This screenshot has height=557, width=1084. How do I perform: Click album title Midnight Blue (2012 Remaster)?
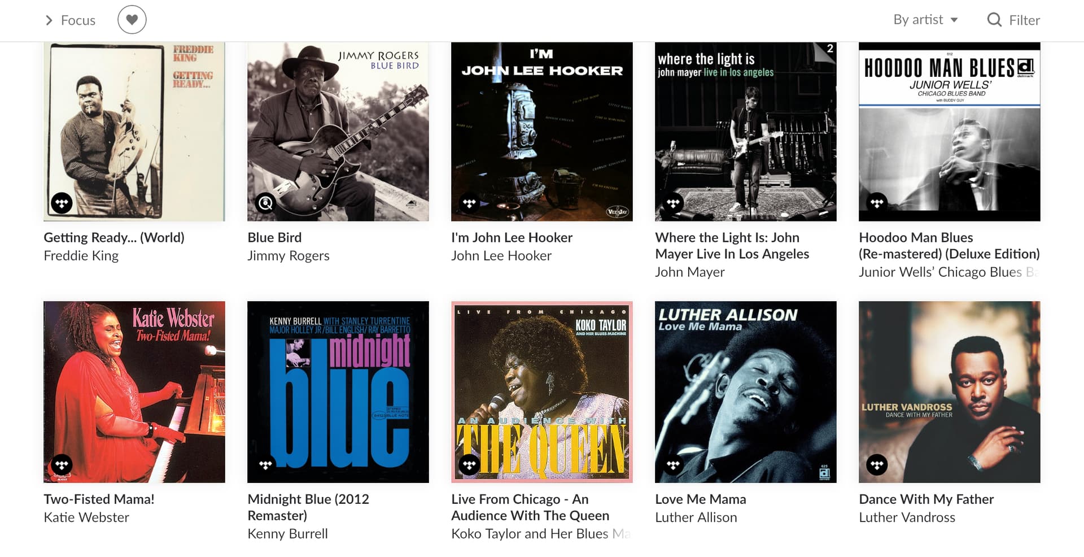click(x=308, y=507)
